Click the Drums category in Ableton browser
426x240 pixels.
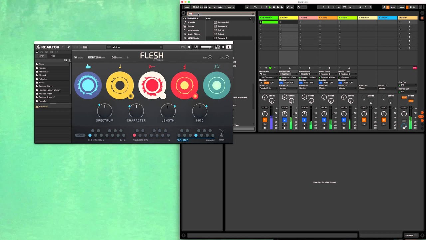click(x=191, y=26)
